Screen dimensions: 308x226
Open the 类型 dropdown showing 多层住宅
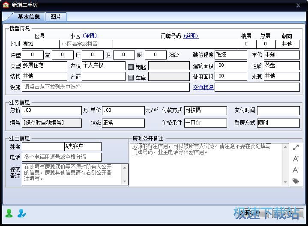(x=45, y=65)
